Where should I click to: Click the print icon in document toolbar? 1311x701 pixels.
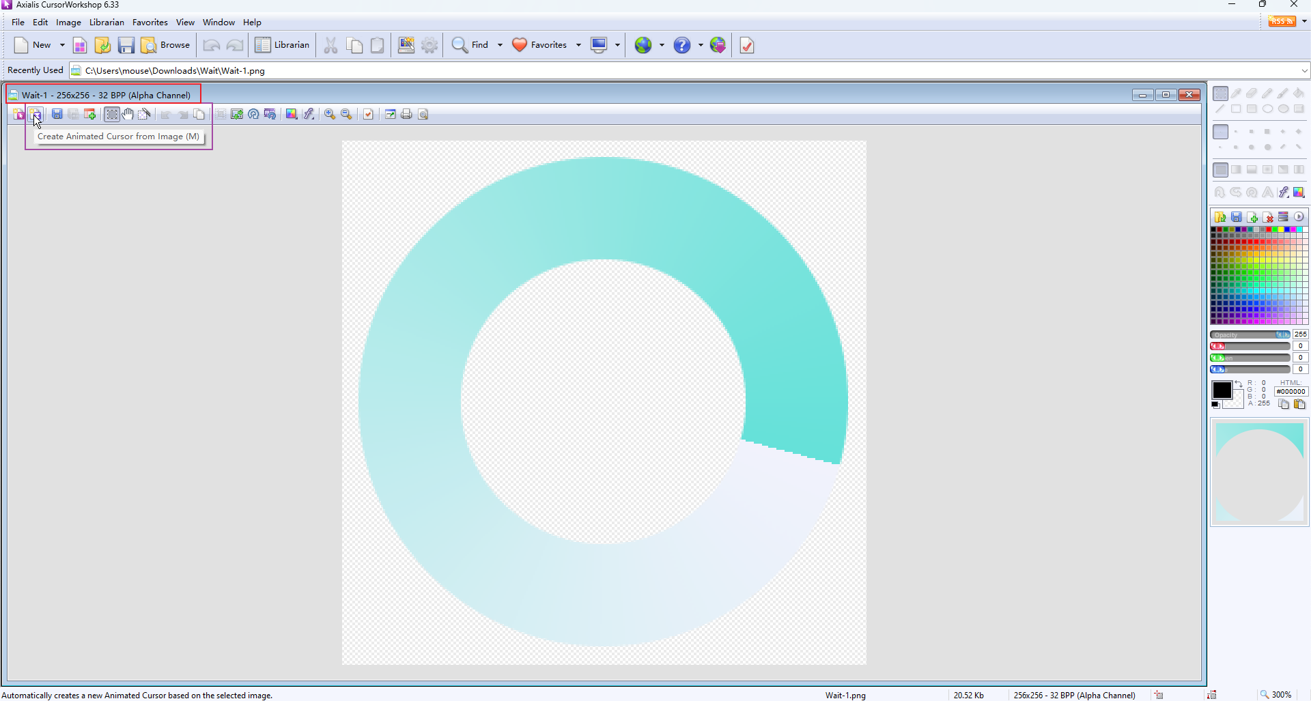click(406, 114)
